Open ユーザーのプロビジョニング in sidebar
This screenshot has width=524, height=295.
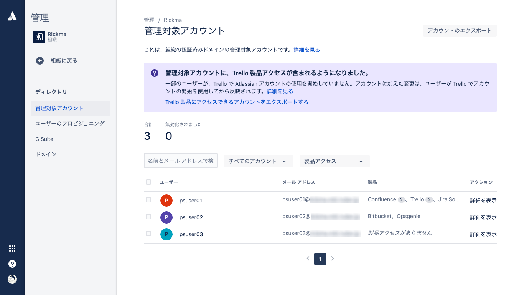pyautogui.click(x=71, y=124)
